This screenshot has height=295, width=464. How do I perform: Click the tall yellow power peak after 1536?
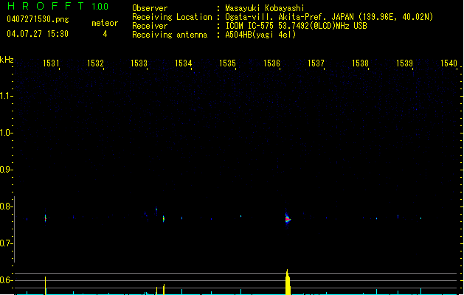[288, 282]
